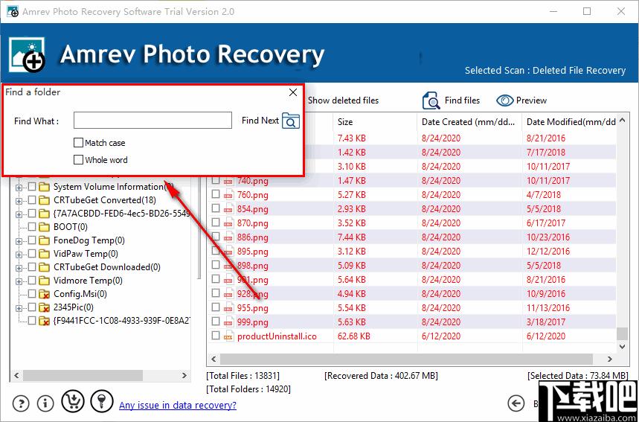Click the Amrev Photo Recovery logo icon

27,54
